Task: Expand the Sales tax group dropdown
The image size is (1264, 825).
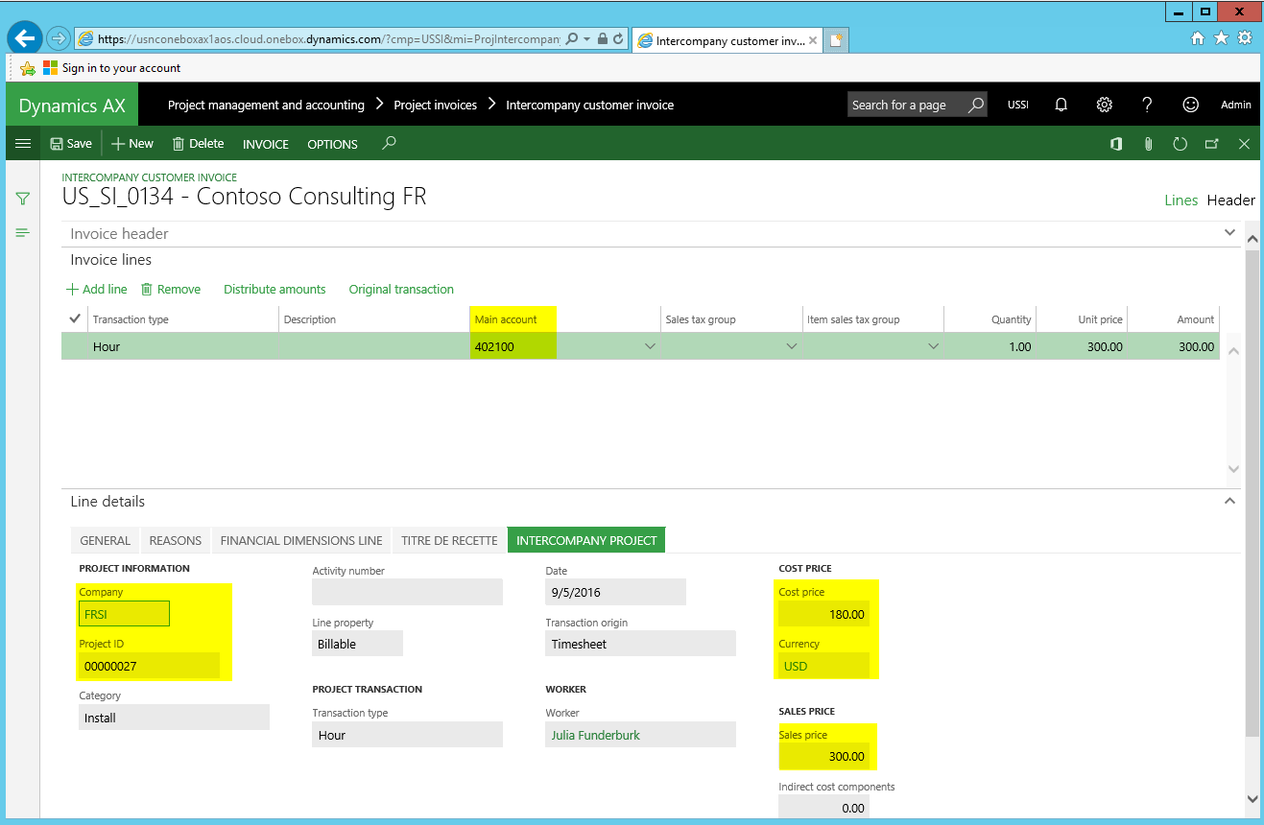Action: [x=792, y=346]
